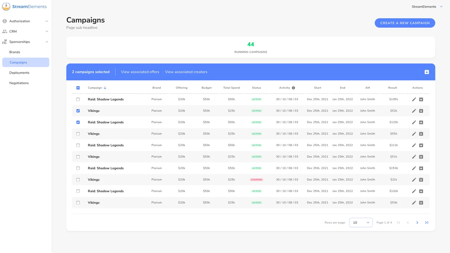Archive the campaign with $55k result

coord(421,134)
